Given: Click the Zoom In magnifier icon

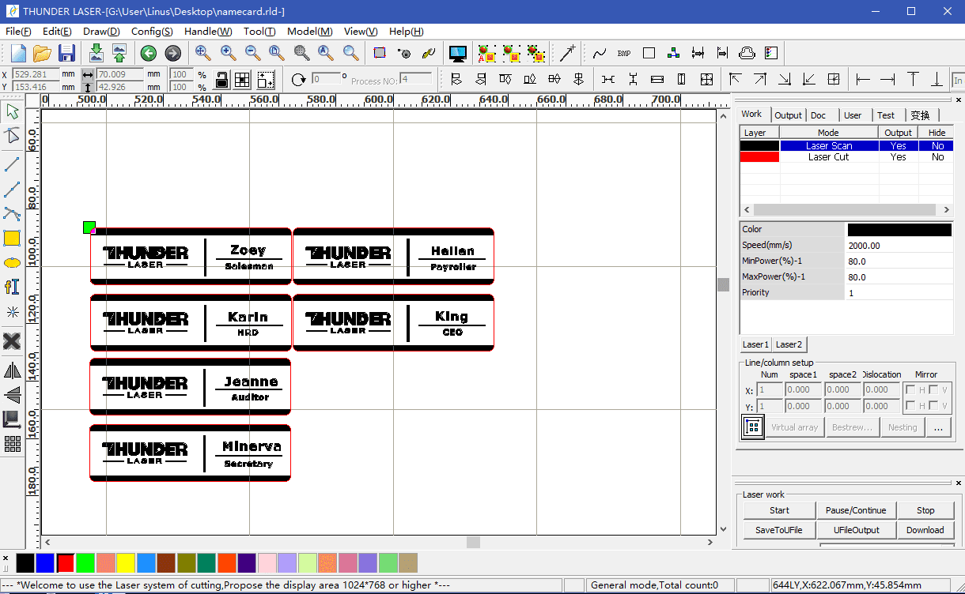Looking at the screenshot, I should tap(228, 53).
